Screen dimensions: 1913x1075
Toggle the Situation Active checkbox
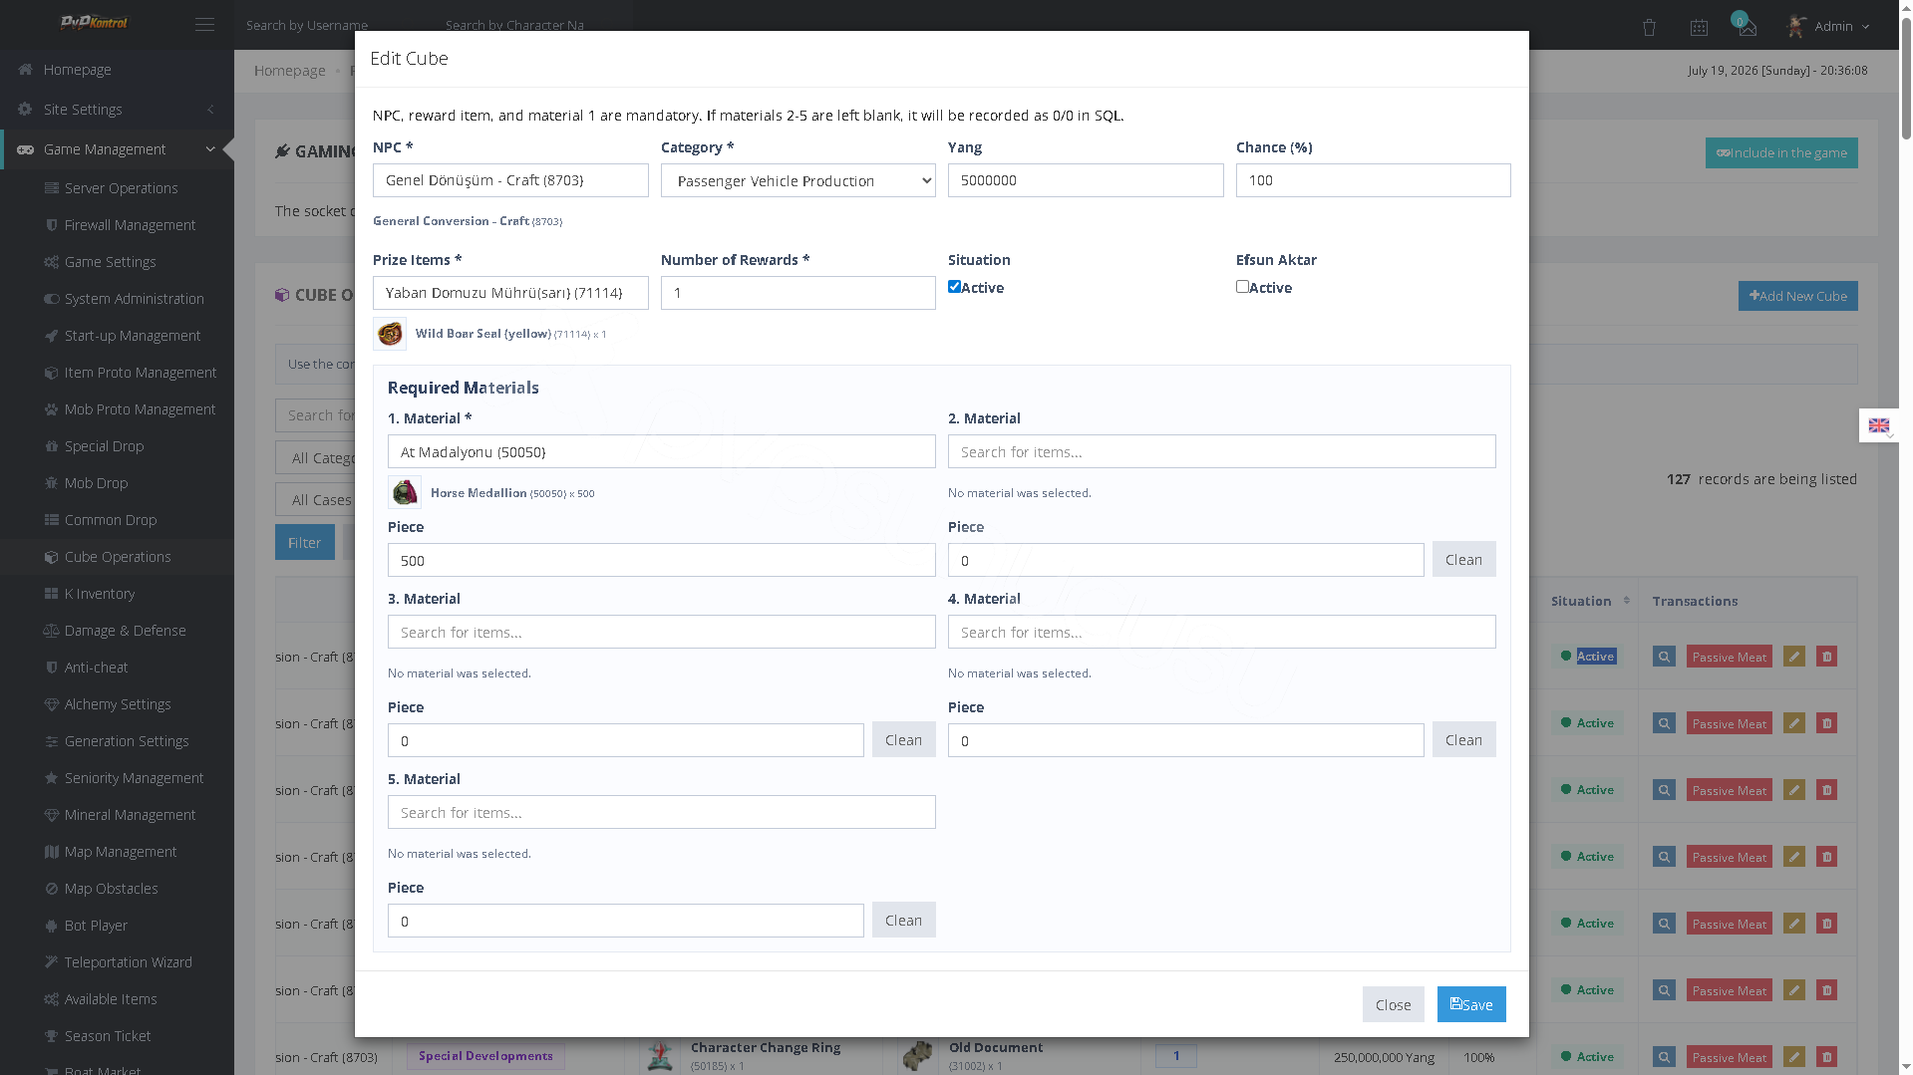click(x=954, y=287)
